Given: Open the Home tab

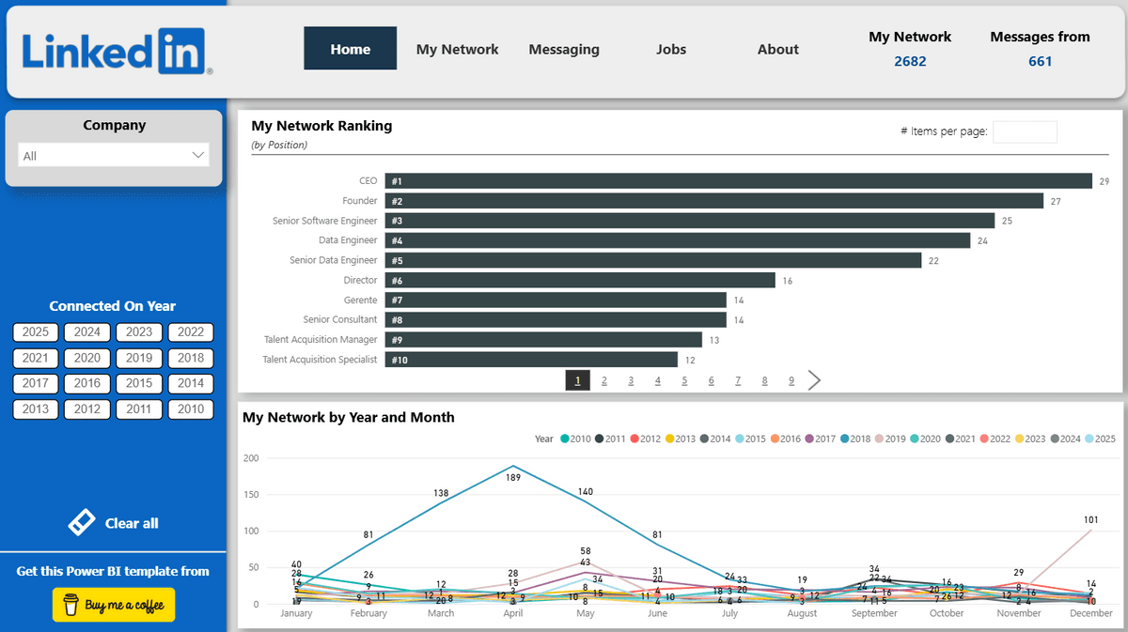Looking at the screenshot, I should (x=350, y=49).
